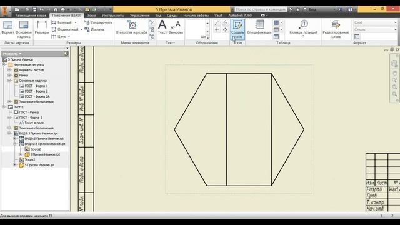
Task: Select the large Текст tool
Action: click(162, 27)
